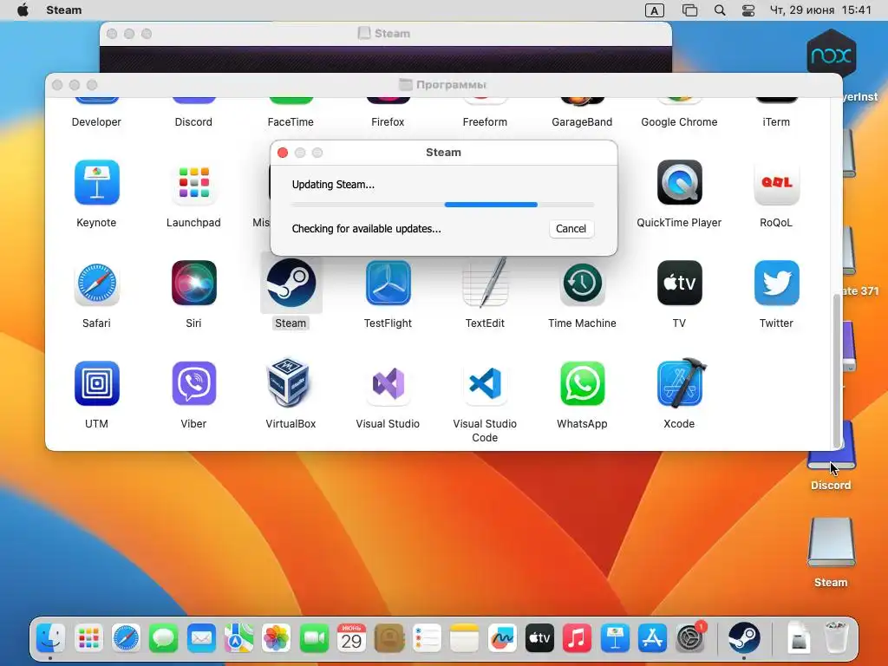Open Mail from the Dock
This screenshot has height=666, width=888.
[x=201, y=638]
